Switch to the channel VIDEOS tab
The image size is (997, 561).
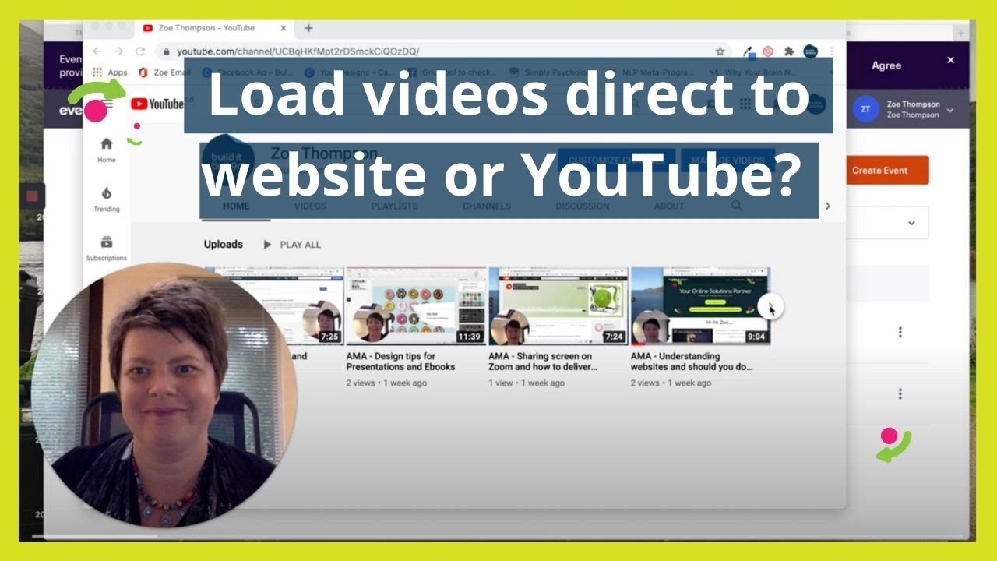point(311,206)
